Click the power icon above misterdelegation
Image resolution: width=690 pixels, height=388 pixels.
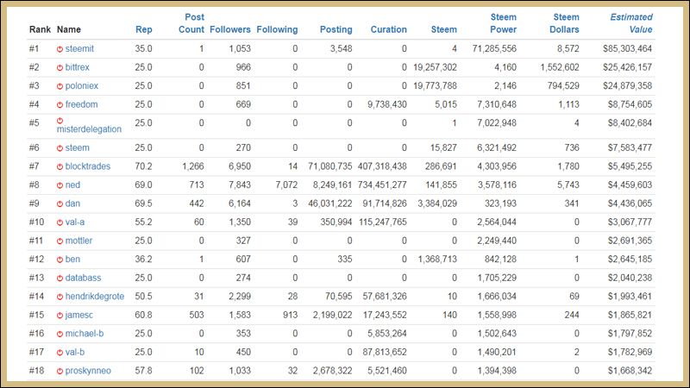[x=60, y=120]
